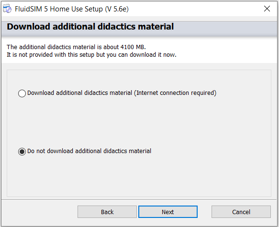The height and width of the screenshot is (227, 279).
Task: Click the gap between Next and Cancel buttons
Action: 204,212
